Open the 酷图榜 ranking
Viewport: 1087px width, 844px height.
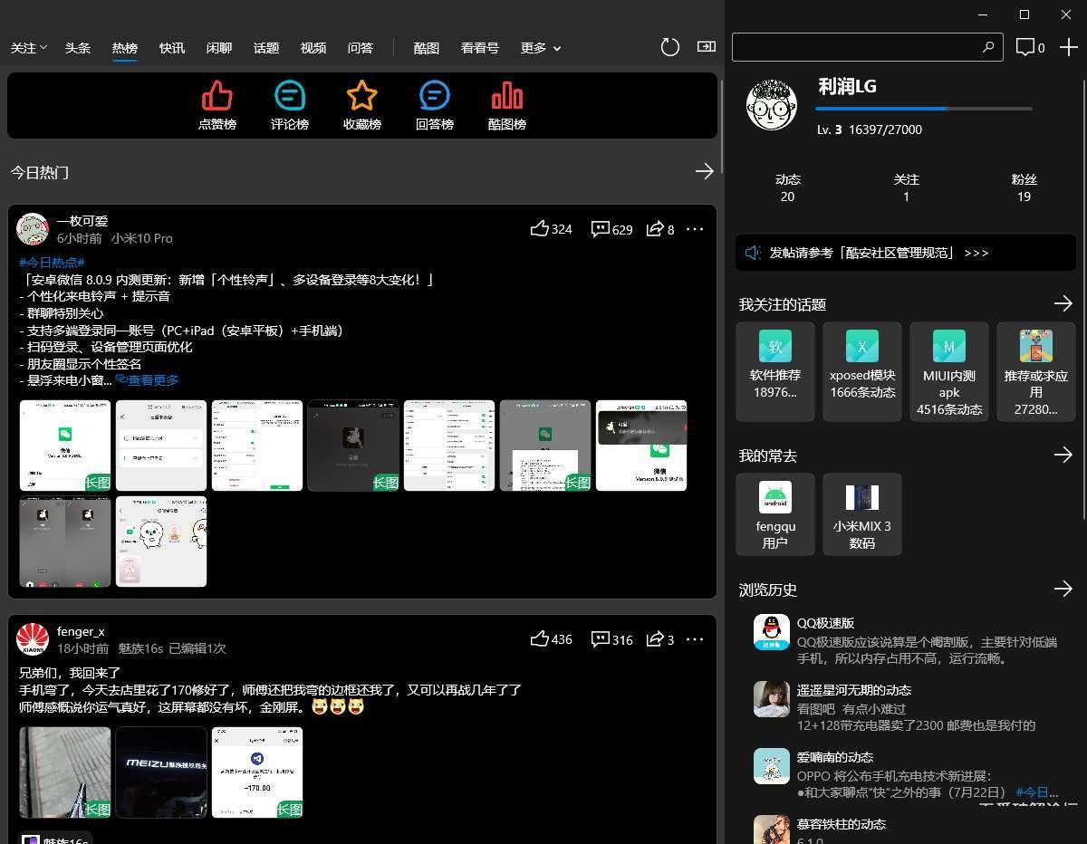[506, 104]
